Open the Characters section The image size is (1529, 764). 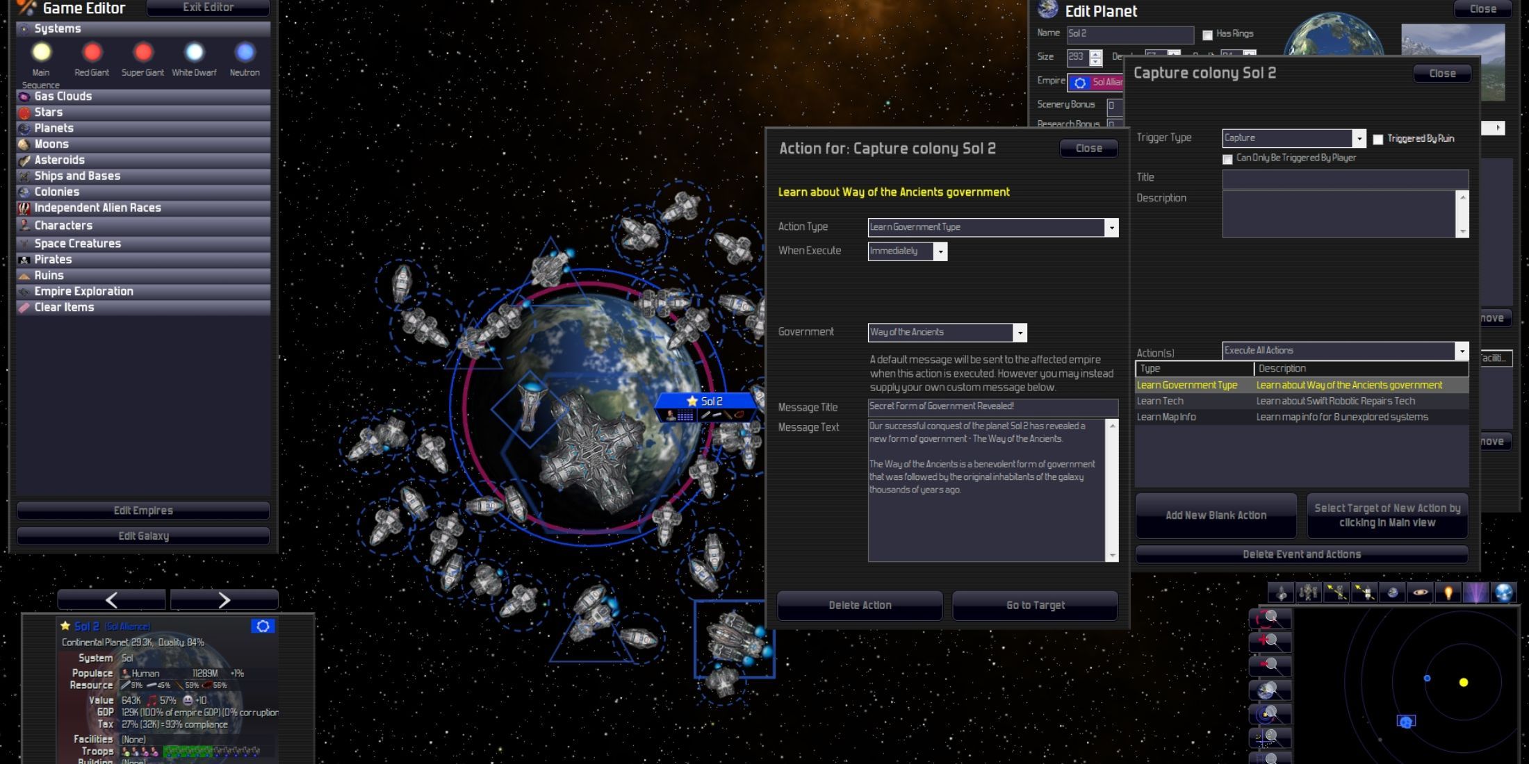143,226
